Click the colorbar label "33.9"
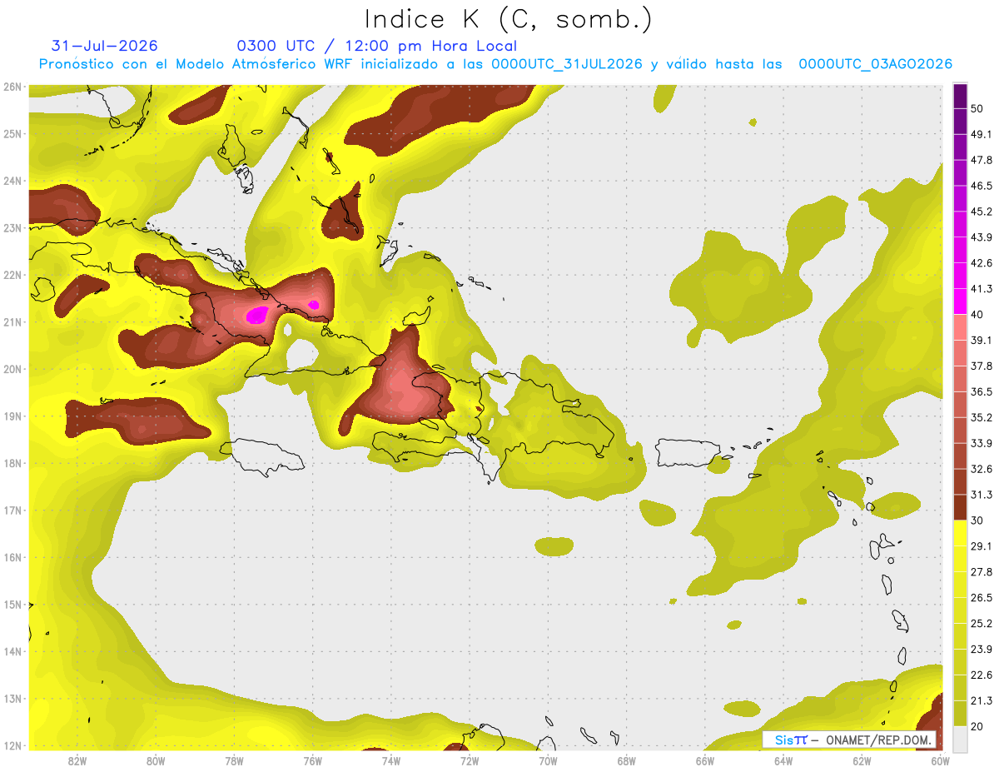This screenshot has width=999, height=772. click(x=981, y=443)
